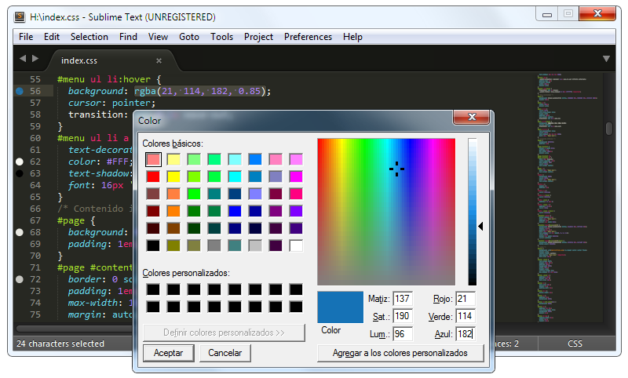Open the Help menu

tap(352, 37)
